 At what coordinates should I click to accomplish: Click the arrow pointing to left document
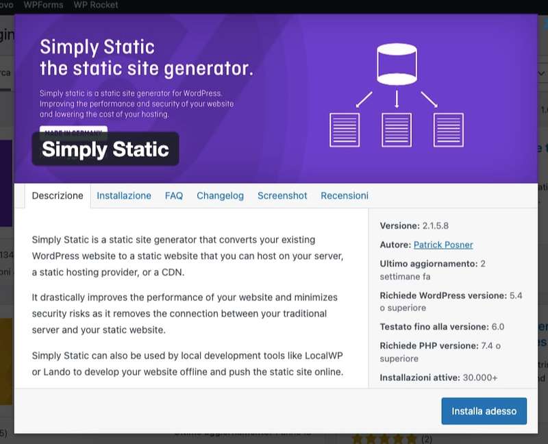pos(364,99)
